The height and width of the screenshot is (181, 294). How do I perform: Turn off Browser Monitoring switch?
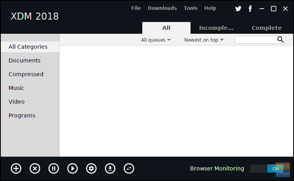point(267,168)
